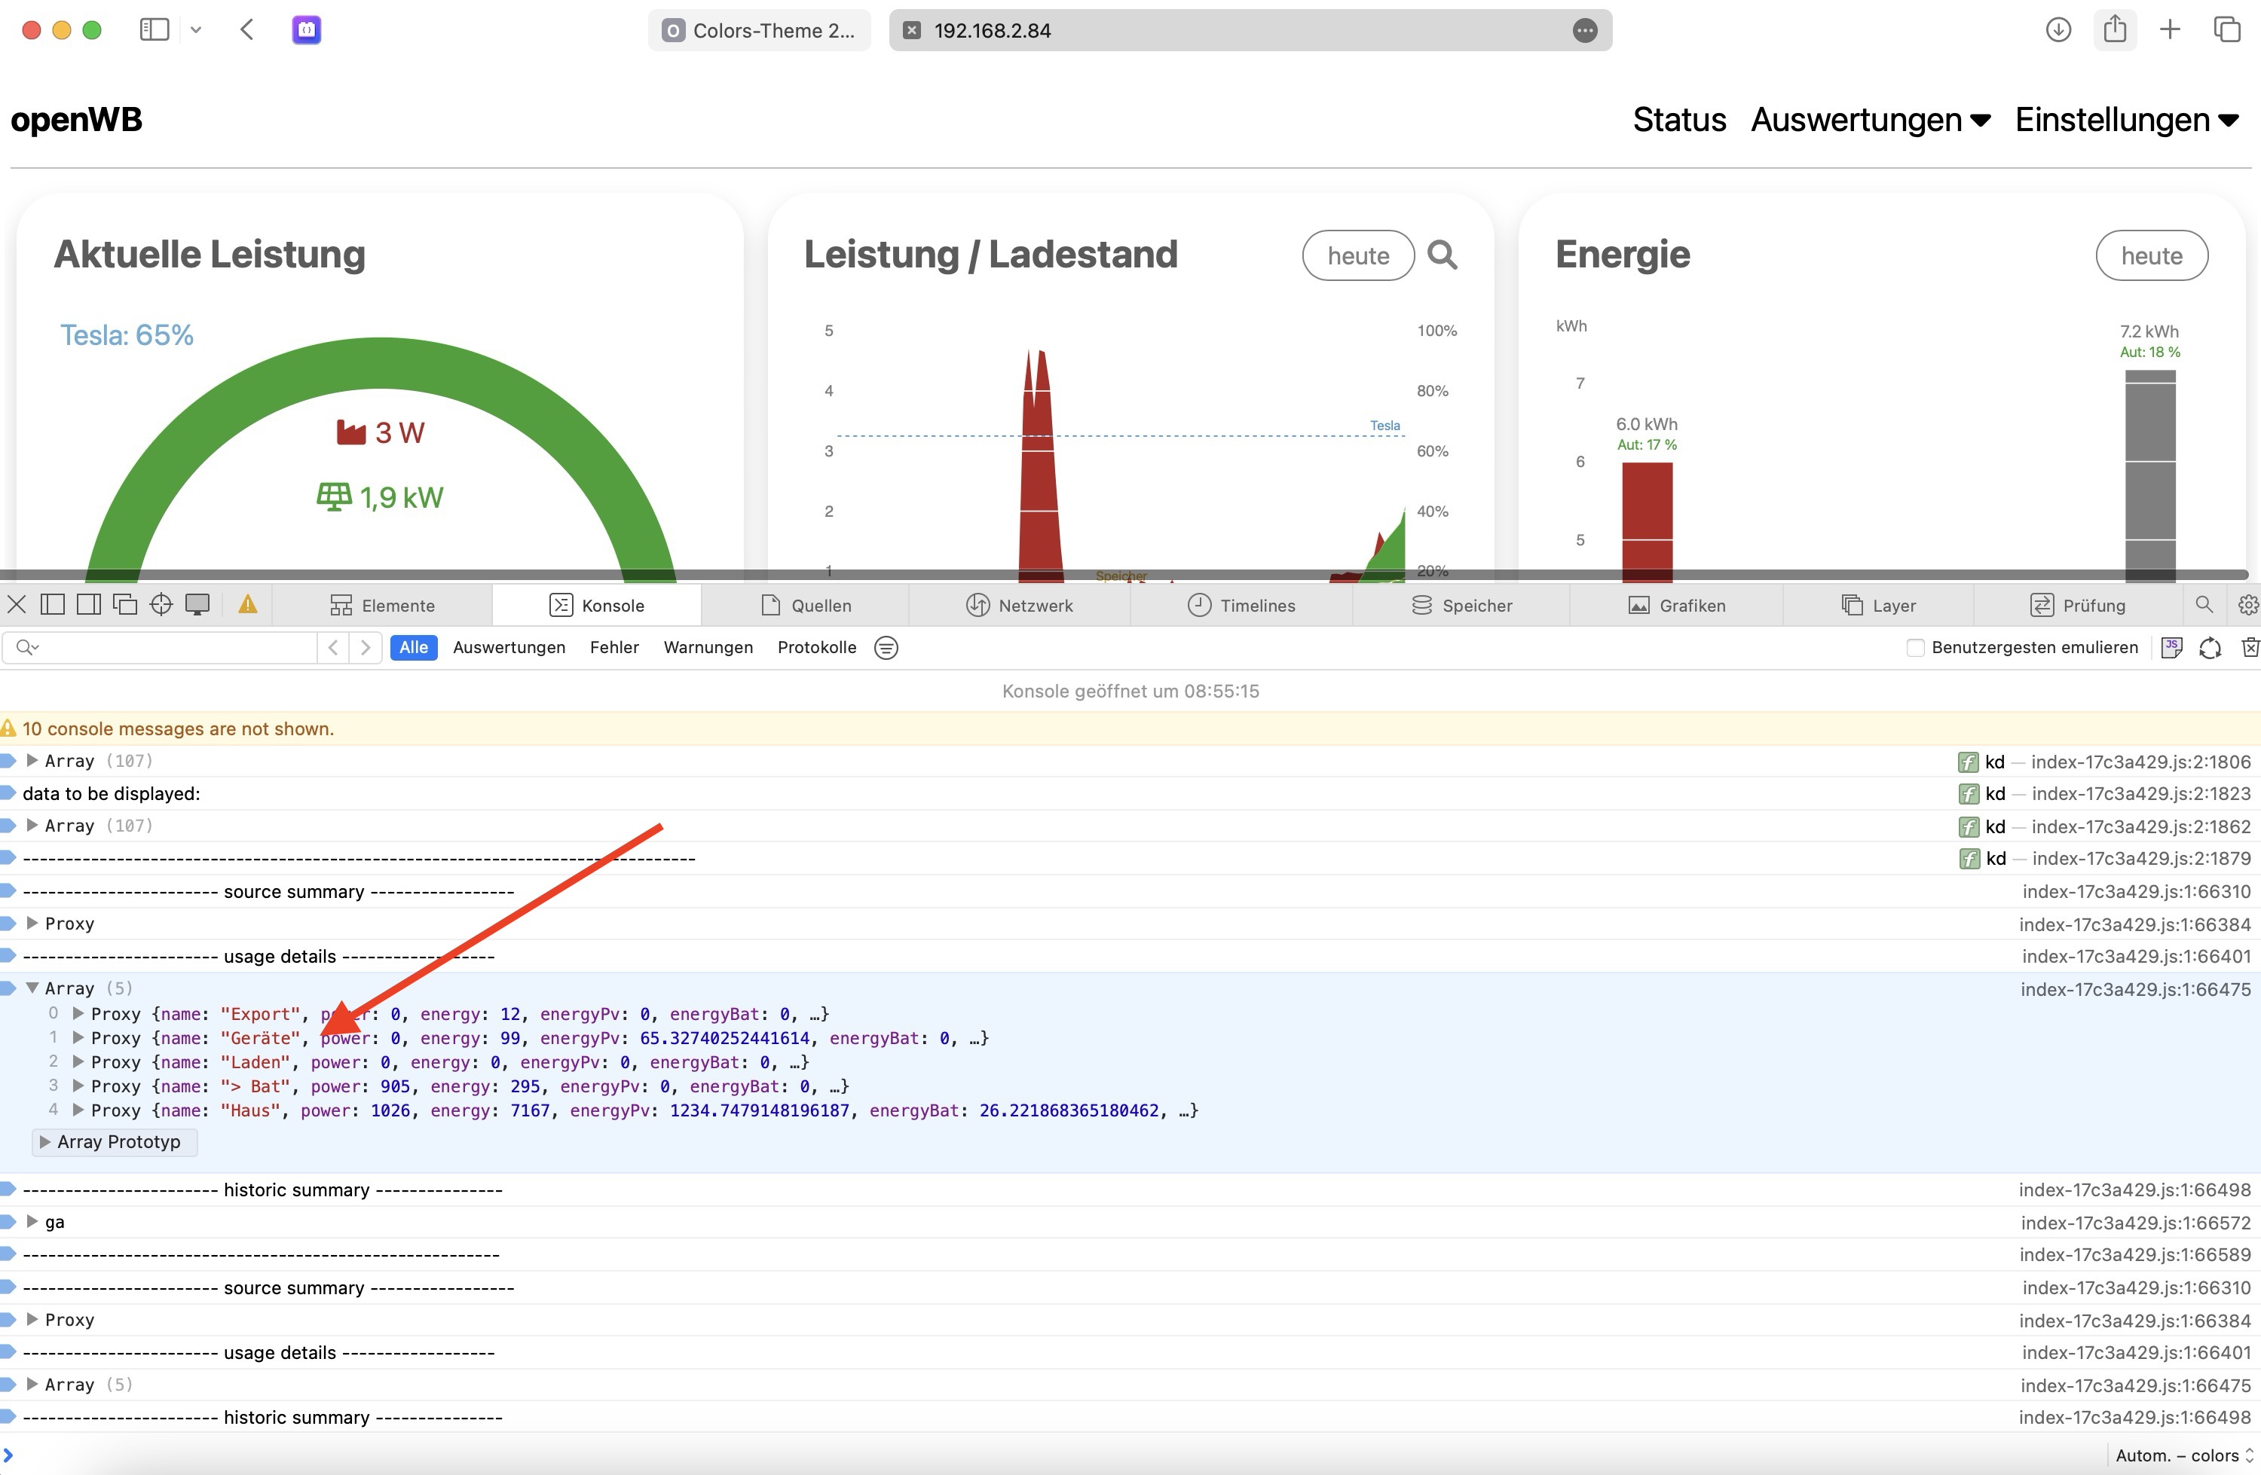Image resolution: width=2261 pixels, height=1475 pixels.
Task: Click the magnifier icon beside heute
Action: click(x=1441, y=255)
